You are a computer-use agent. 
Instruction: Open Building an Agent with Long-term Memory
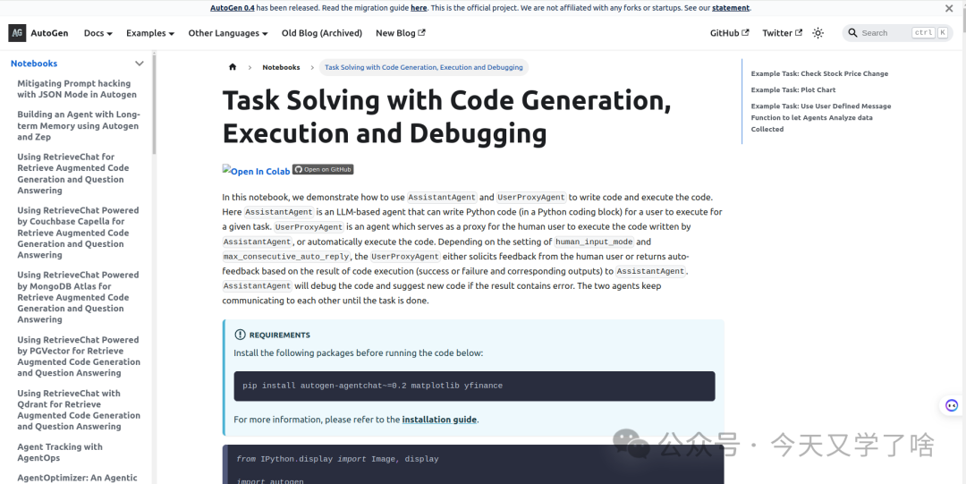[79, 126]
